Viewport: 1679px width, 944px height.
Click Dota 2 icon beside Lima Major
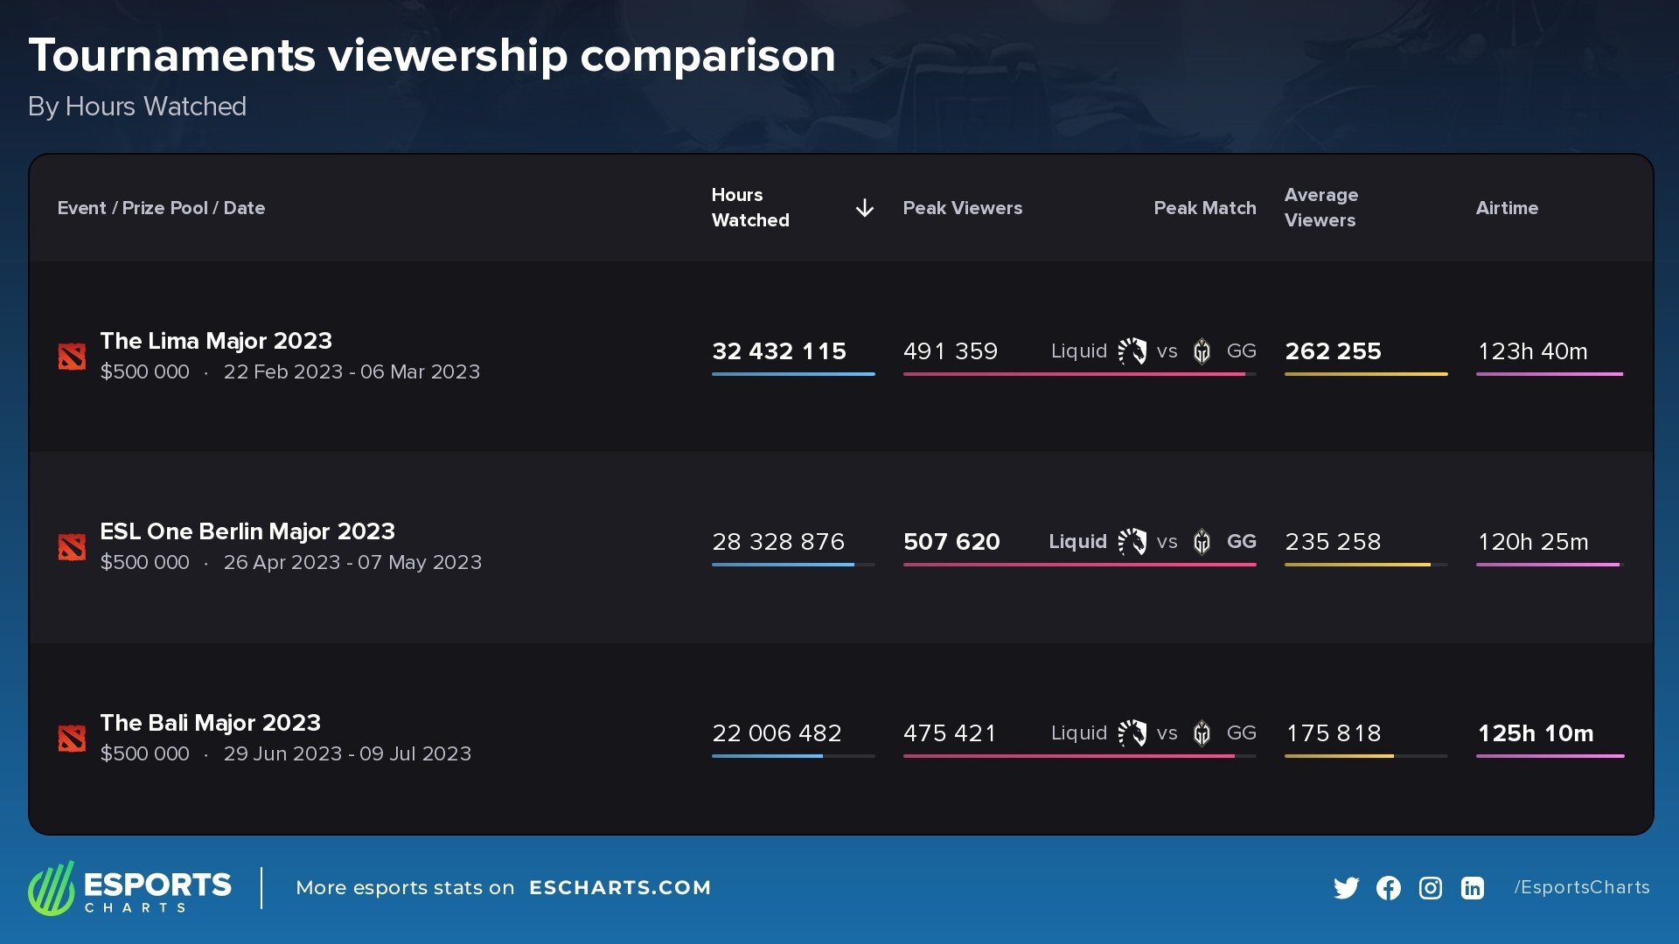pyautogui.click(x=72, y=357)
